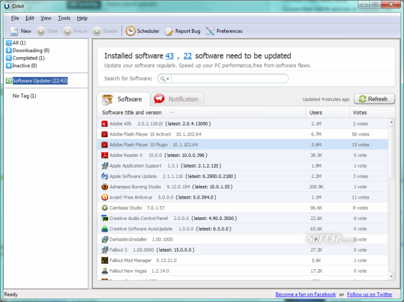Click the installed software count 43 link

pyautogui.click(x=169, y=56)
